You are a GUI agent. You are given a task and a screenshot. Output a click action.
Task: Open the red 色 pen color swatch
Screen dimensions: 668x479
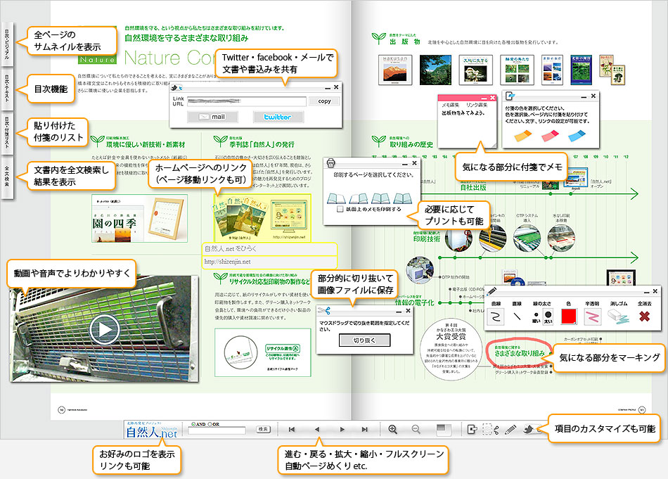click(568, 317)
